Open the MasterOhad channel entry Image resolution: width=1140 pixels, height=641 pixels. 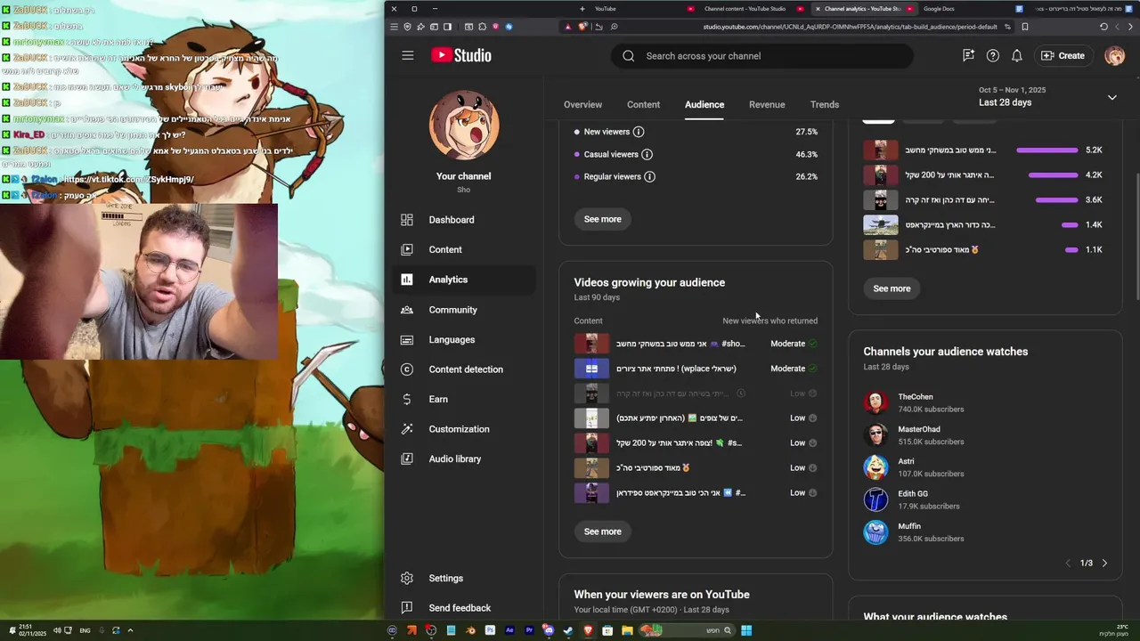pyautogui.click(x=916, y=434)
